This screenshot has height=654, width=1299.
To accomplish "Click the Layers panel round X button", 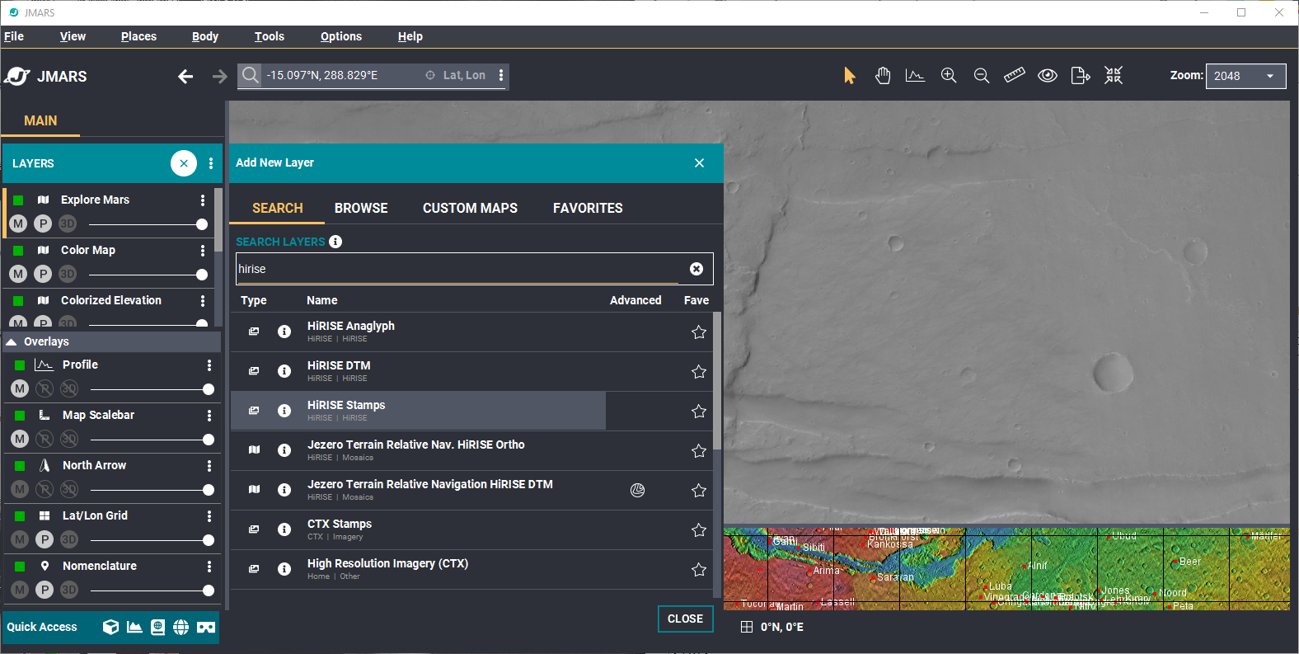I will coord(184,163).
